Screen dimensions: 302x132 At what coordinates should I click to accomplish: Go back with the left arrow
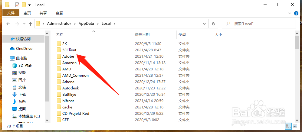pyautogui.click(x=8, y=24)
